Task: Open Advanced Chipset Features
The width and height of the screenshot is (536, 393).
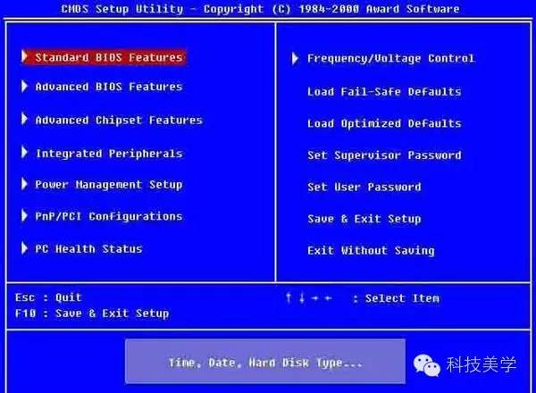Action: (x=119, y=120)
